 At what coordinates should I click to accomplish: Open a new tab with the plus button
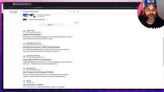(33, 4)
